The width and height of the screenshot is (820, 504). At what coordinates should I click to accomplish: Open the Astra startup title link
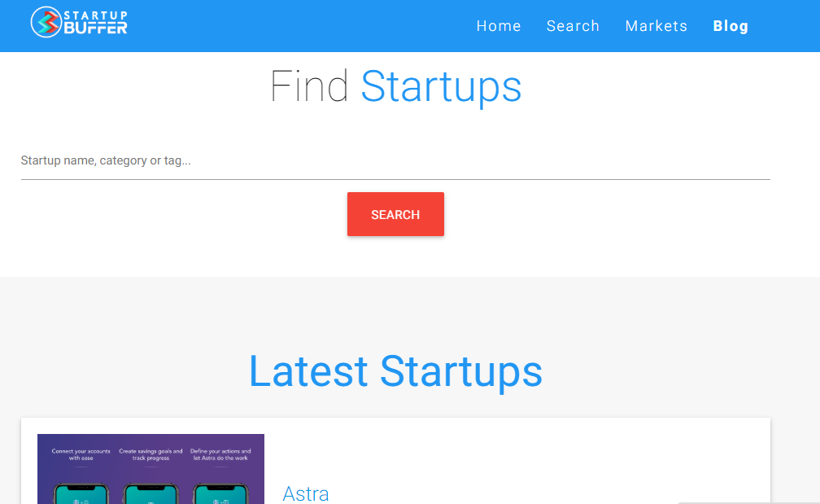click(306, 493)
